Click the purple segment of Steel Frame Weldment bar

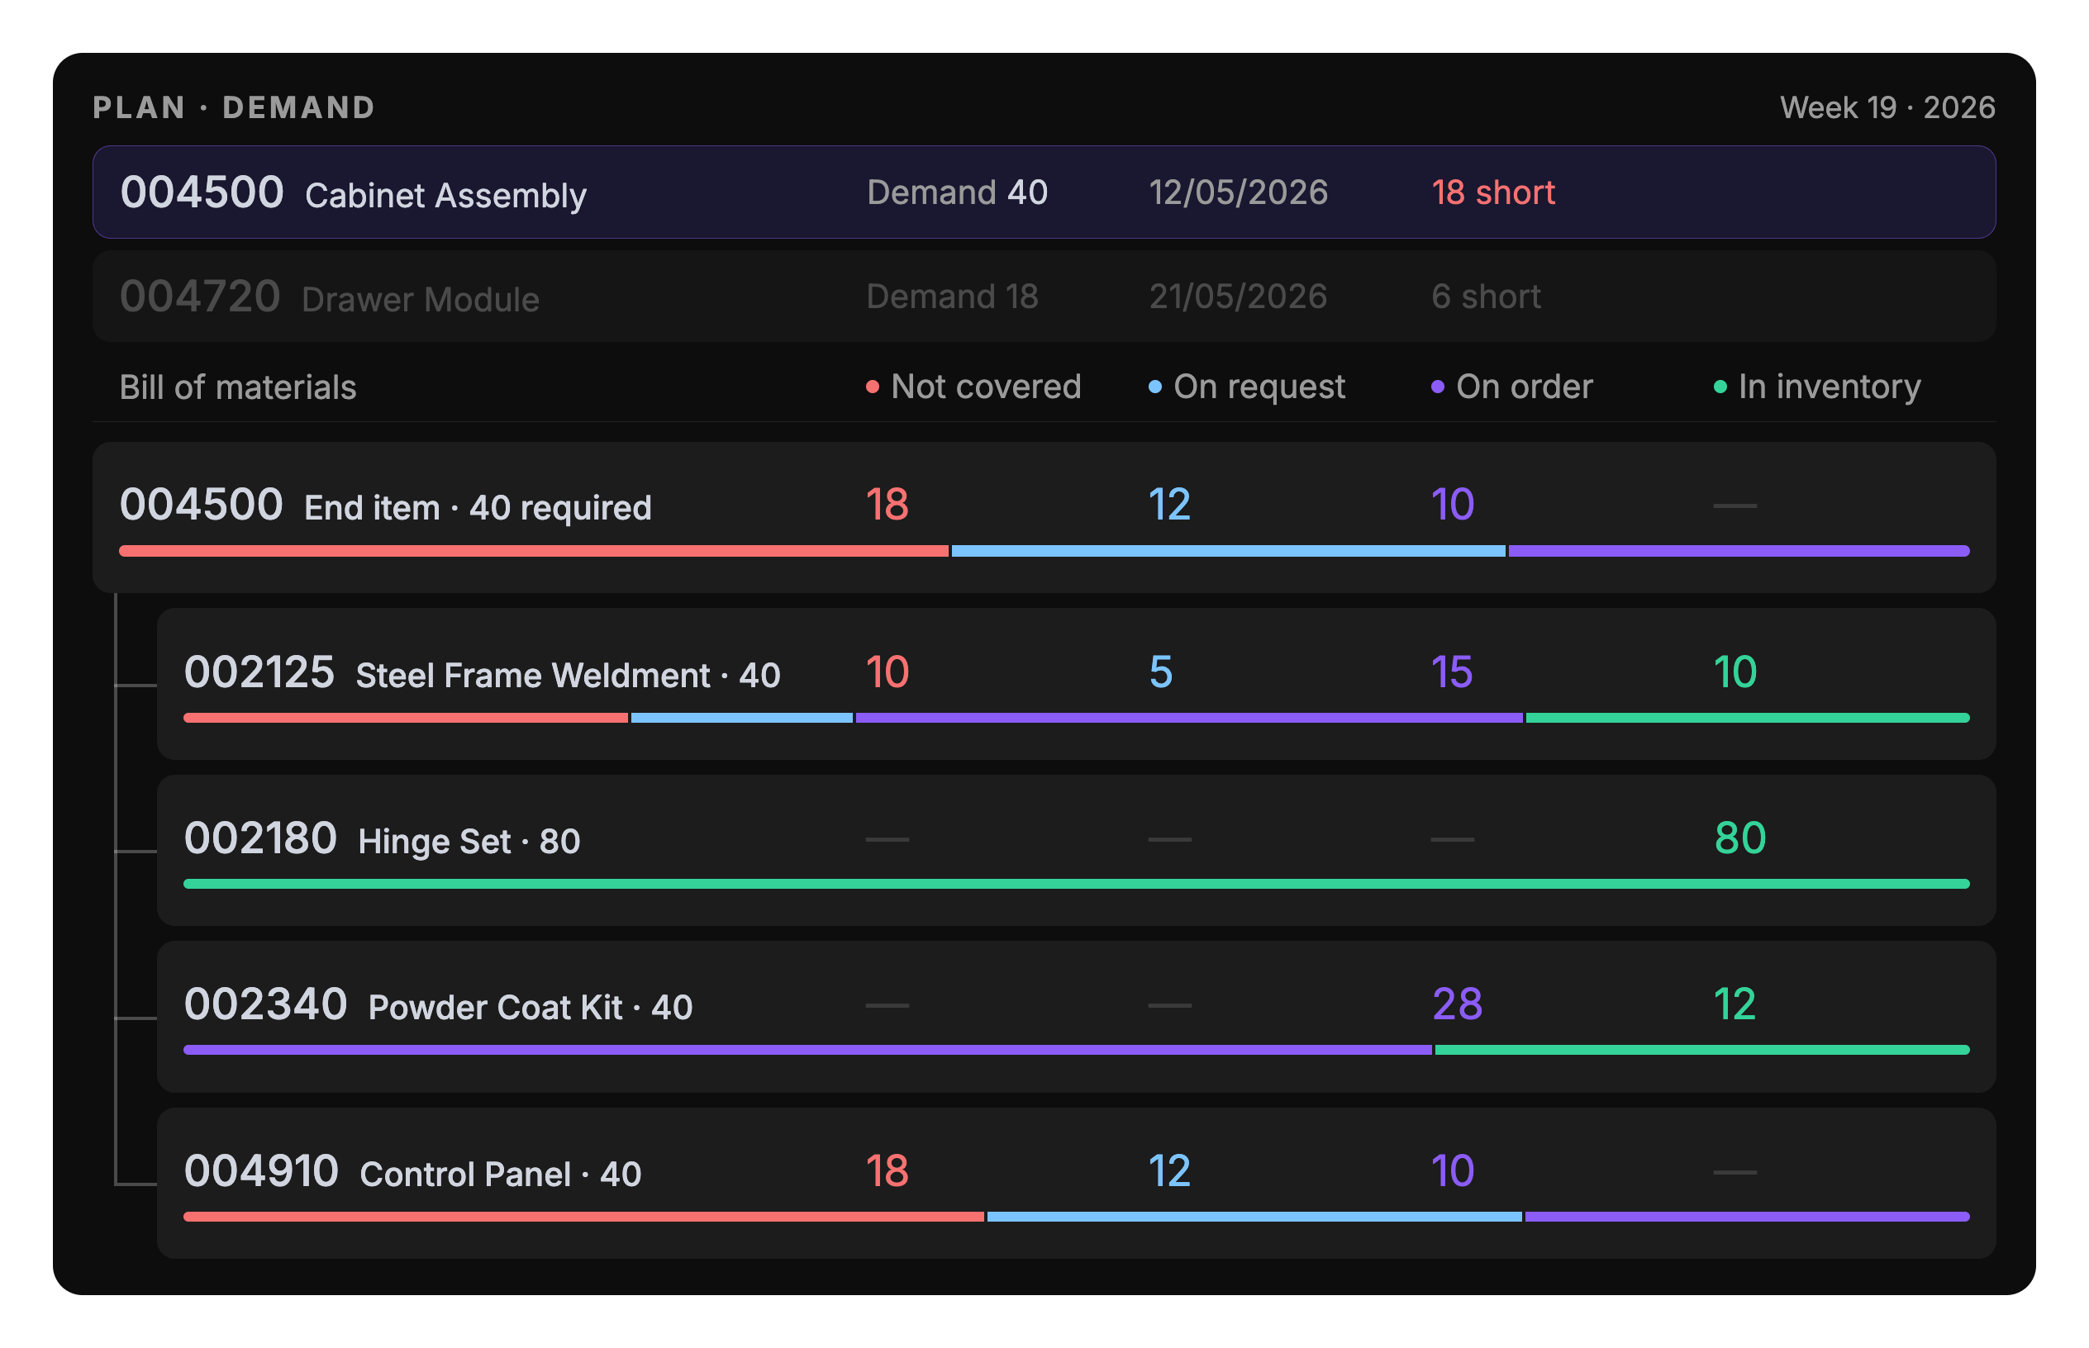coord(1188,718)
